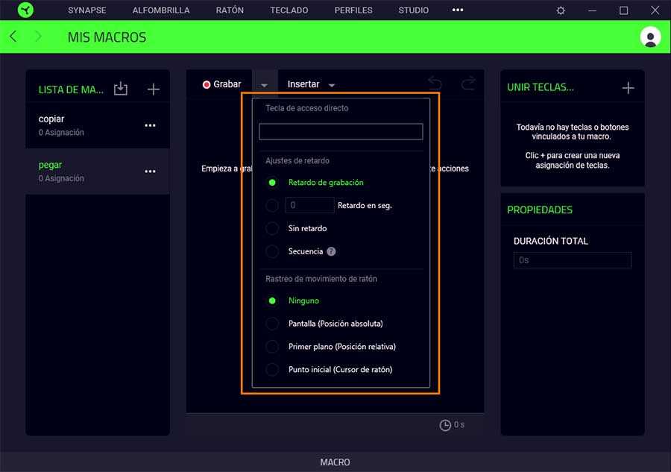Viewport: 671px width, 472px height.
Task: Click the Razer Synapse logo icon
Action: [25, 10]
